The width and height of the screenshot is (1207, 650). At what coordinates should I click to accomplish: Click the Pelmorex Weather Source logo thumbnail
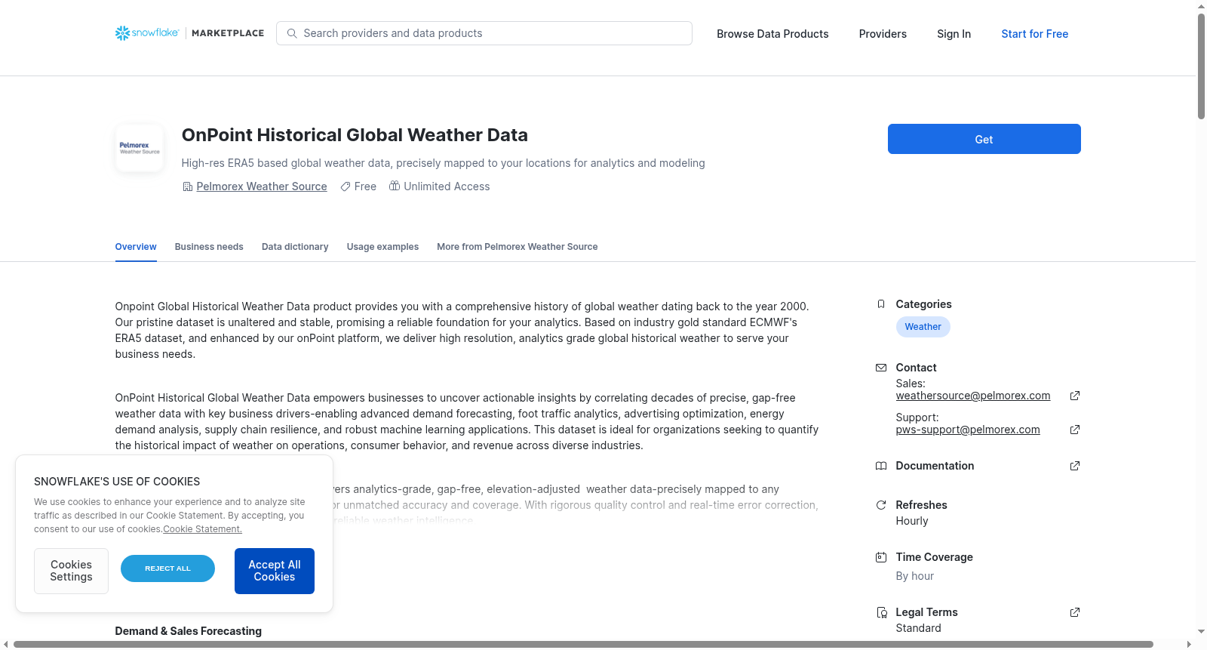click(140, 148)
